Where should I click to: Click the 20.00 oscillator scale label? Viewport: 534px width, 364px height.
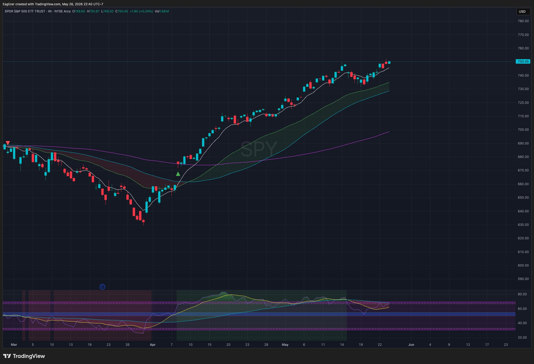pyautogui.click(x=522, y=338)
